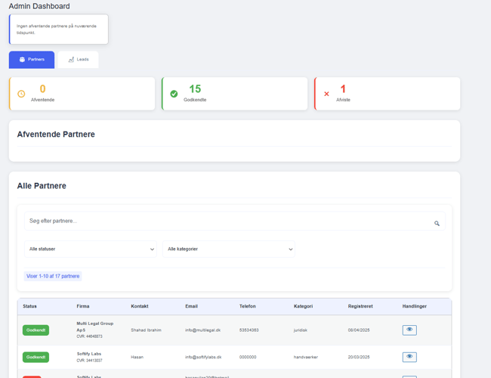
Task: Click the Viser 1-10 af 17 partnere label
Action: pyautogui.click(x=53, y=276)
